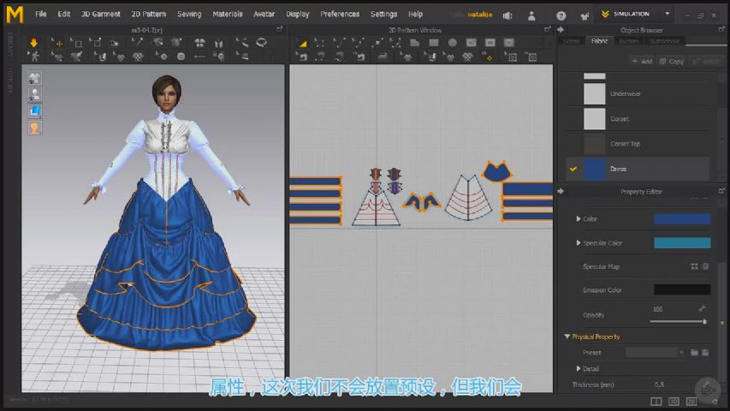Screen dimensions: 730x411
Task: Select the Underwear fabric row
Action: (638, 93)
